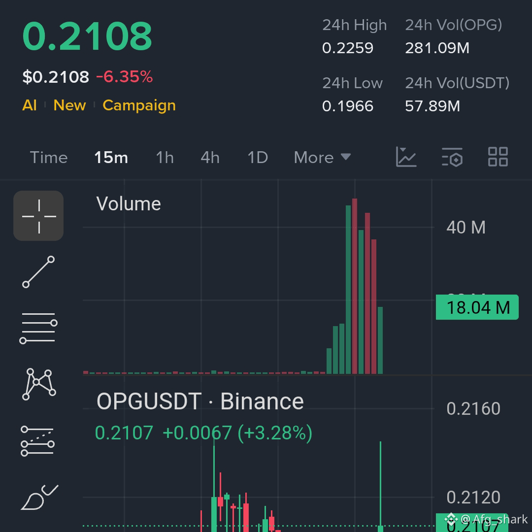This screenshot has width=532, height=532.
Task: Click the 0.2120 price axis label
Action: tap(474, 498)
